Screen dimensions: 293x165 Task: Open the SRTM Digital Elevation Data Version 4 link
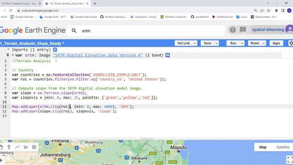click(x=98, y=55)
